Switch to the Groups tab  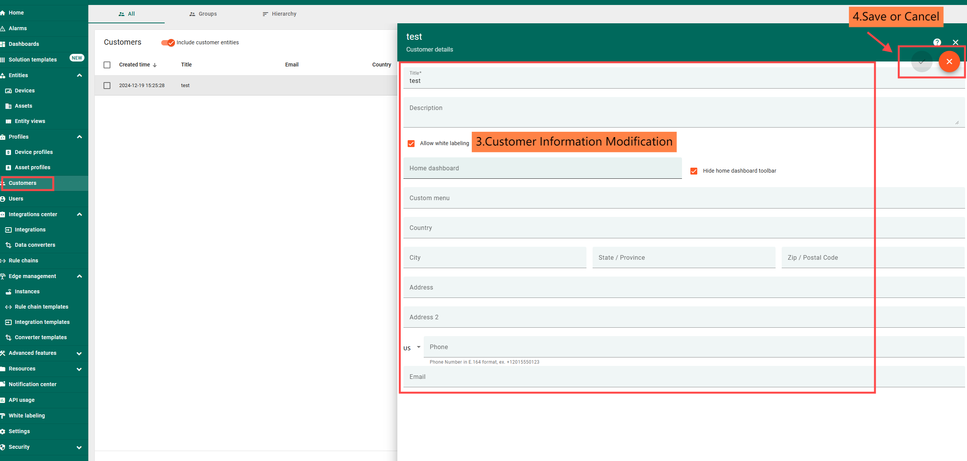click(203, 14)
